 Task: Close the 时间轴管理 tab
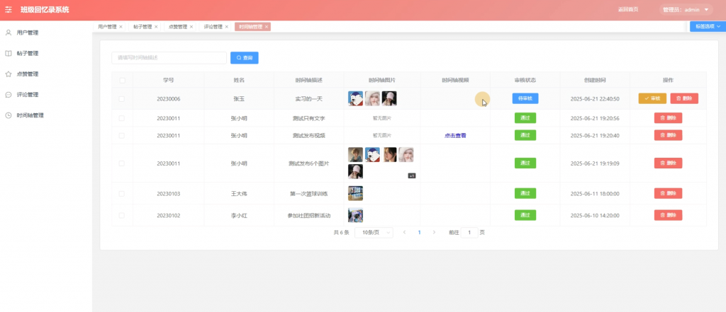point(267,27)
